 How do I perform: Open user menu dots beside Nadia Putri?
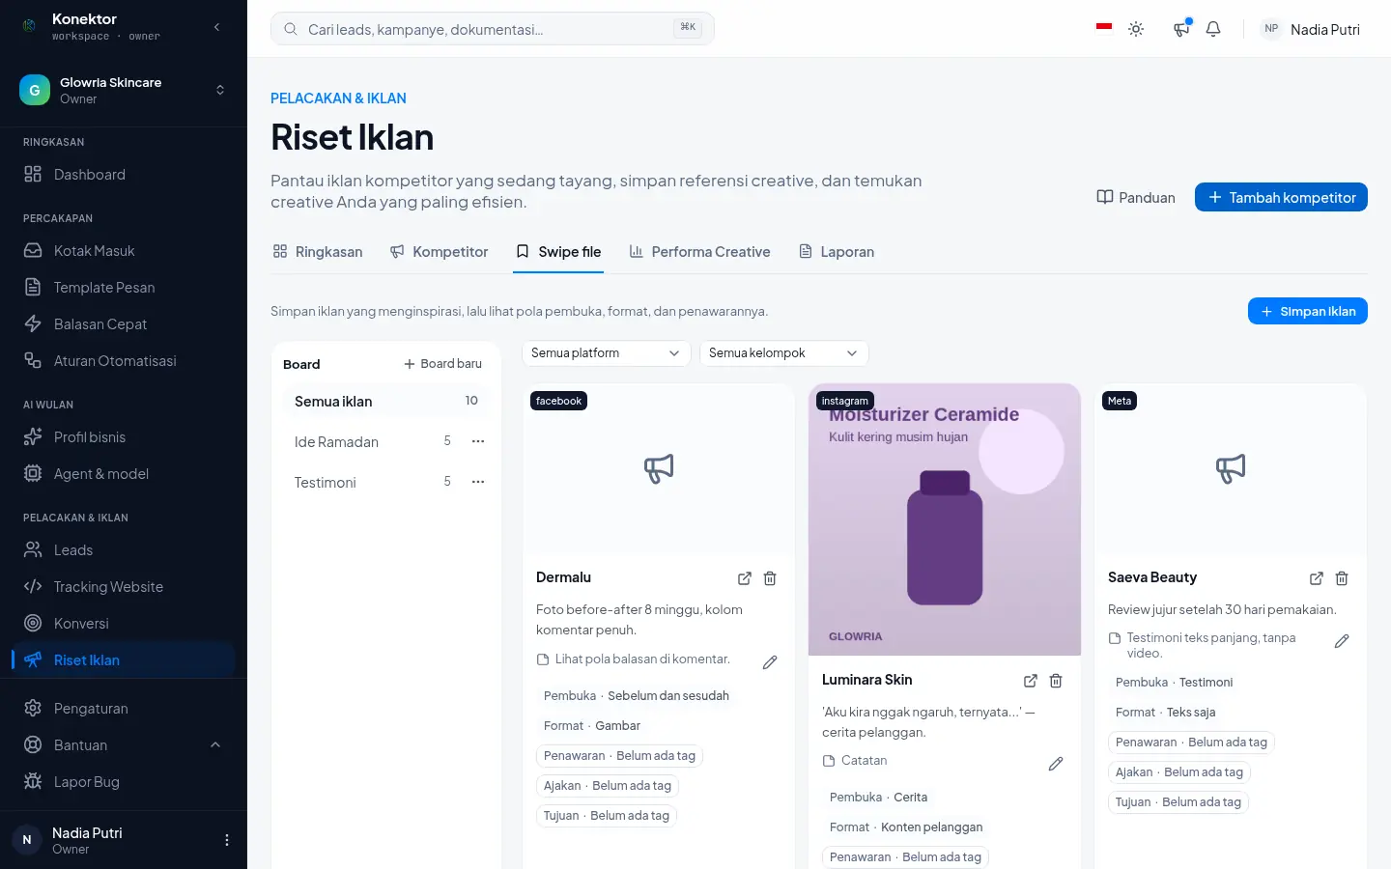click(227, 840)
